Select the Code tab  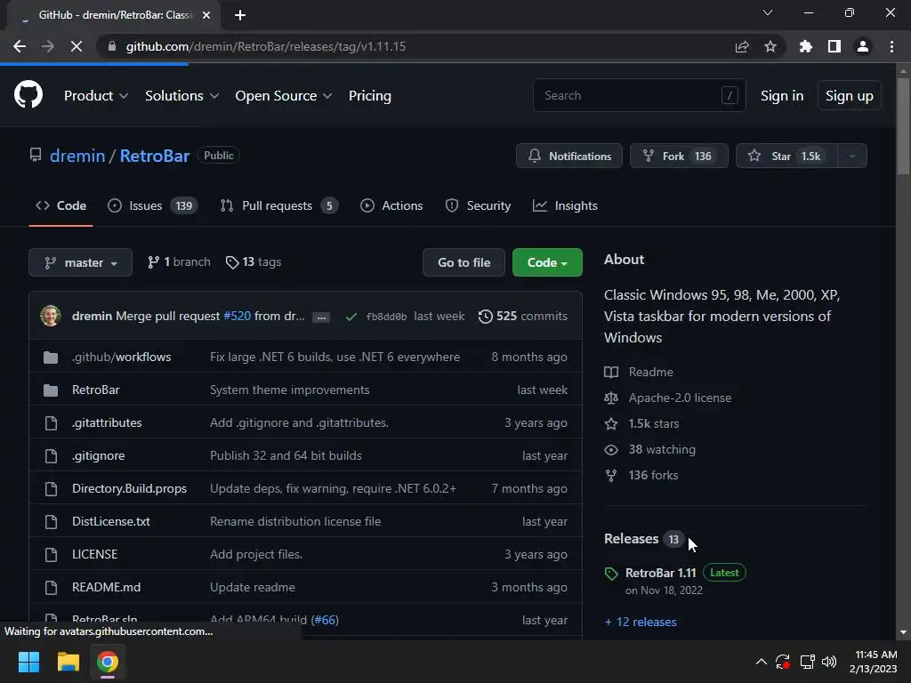(x=60, y=205)
